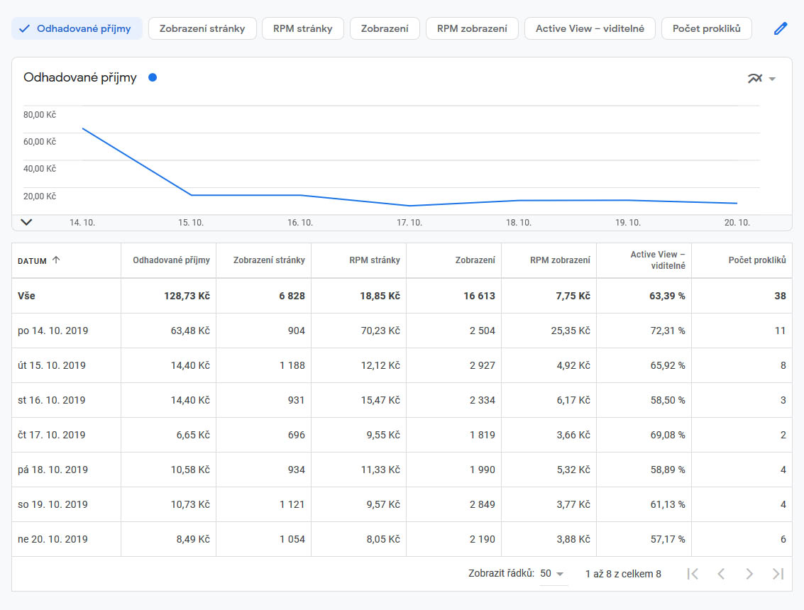Viewport: 804px width, 610px height.
Task: Collapse the chart with the chevron
Action: (x=26, y=222)
